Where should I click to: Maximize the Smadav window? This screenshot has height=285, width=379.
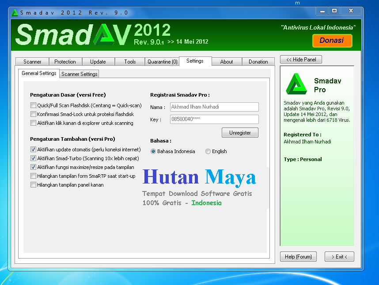point(334,11)
